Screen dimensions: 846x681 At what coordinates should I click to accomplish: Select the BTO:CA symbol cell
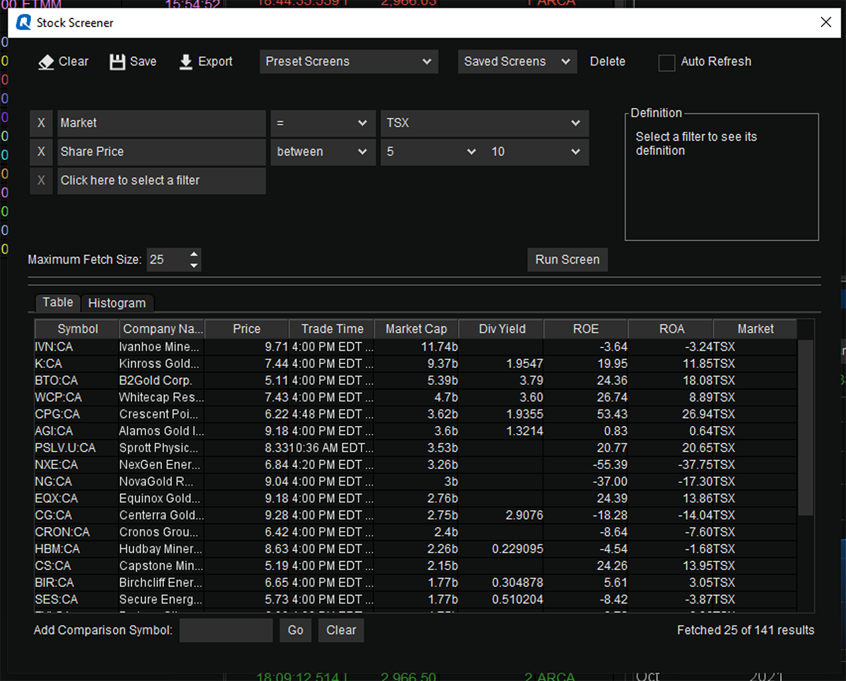click(x=77, y=380)
